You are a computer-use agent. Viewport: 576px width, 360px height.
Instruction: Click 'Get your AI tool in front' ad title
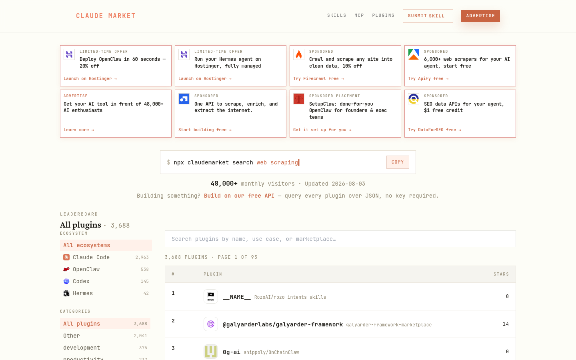[114, 107]
